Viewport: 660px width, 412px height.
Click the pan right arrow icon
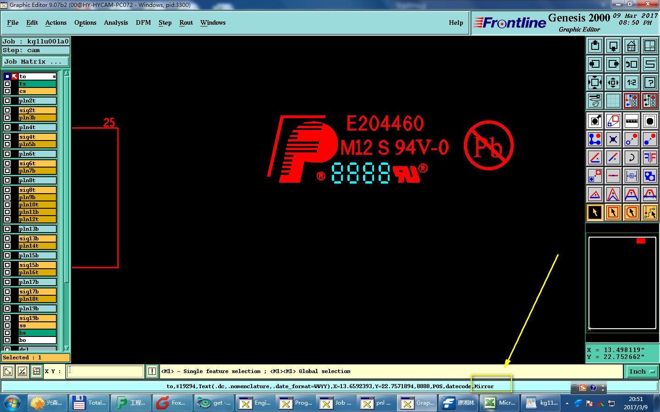[613, 64]
